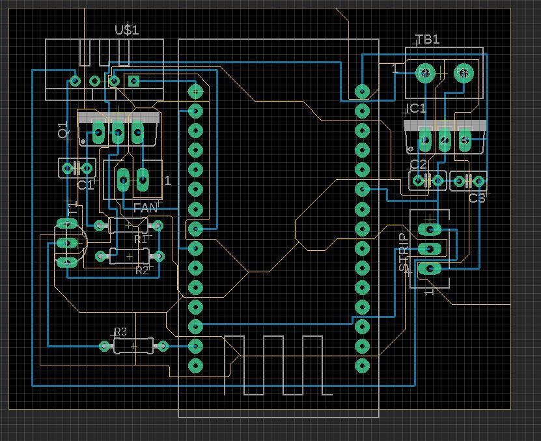This screenshot has width=541, height=441.
Task: Select the U$1 component label
Action: click(127, 30)
